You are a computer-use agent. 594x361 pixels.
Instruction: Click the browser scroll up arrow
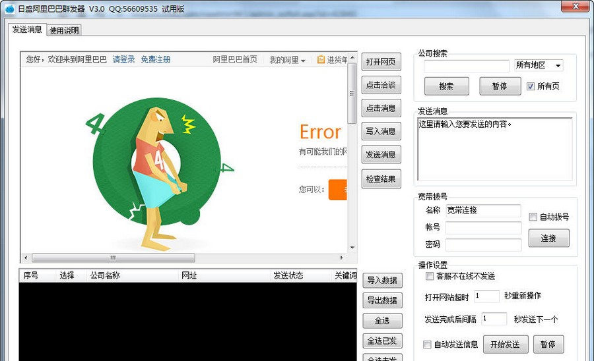[x=352, y=58]
